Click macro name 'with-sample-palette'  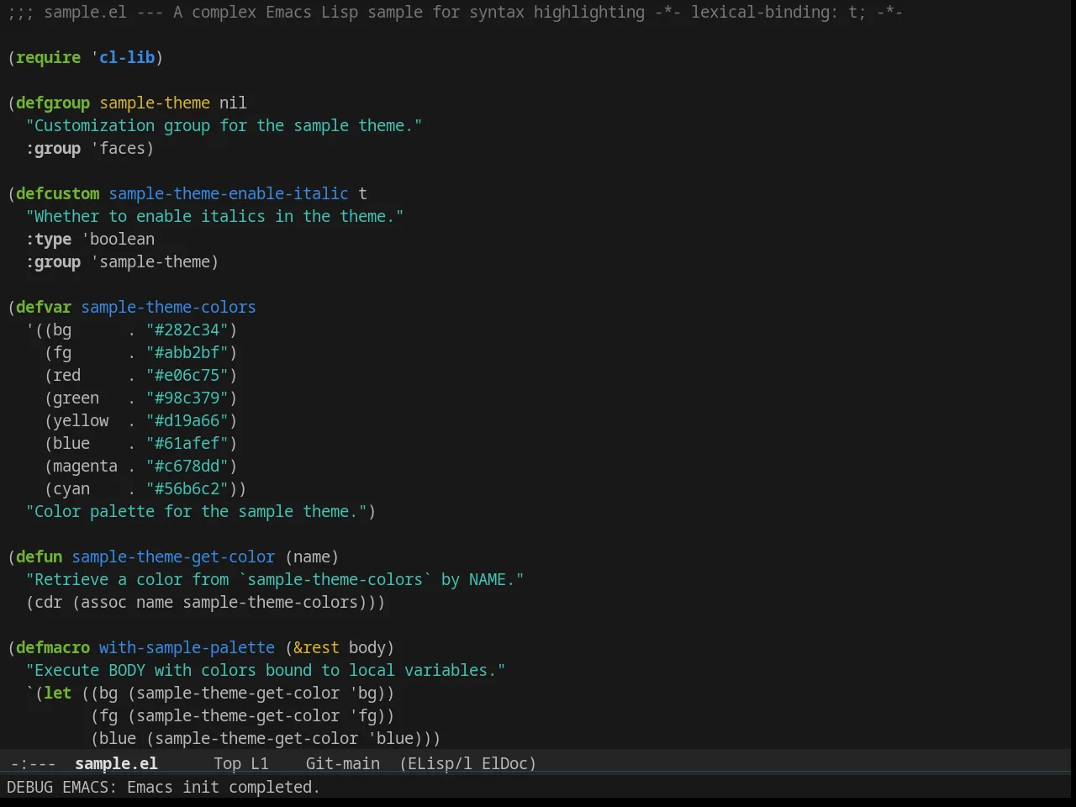tap(187, 647)
